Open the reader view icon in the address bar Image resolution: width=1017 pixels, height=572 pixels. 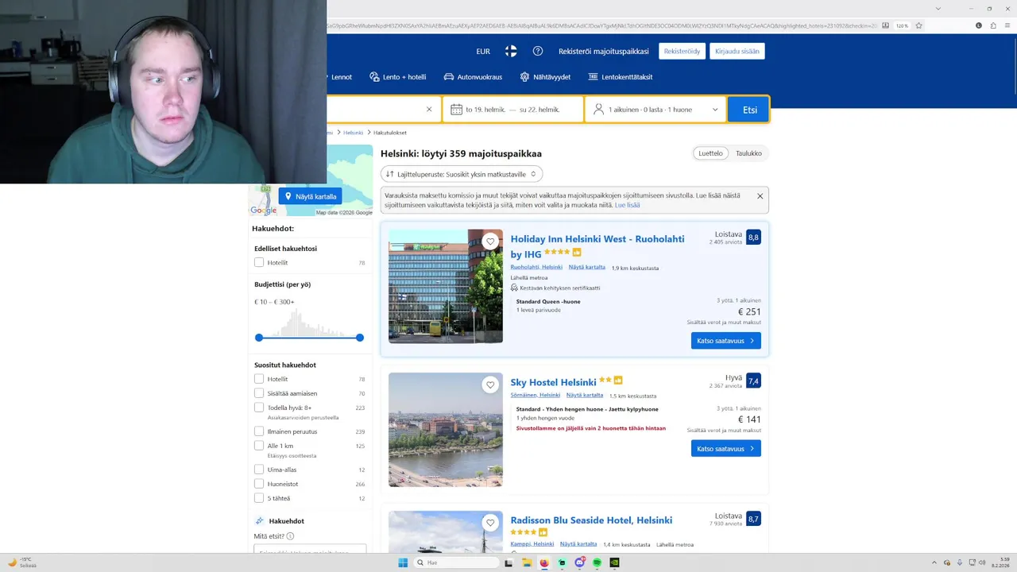886,25
